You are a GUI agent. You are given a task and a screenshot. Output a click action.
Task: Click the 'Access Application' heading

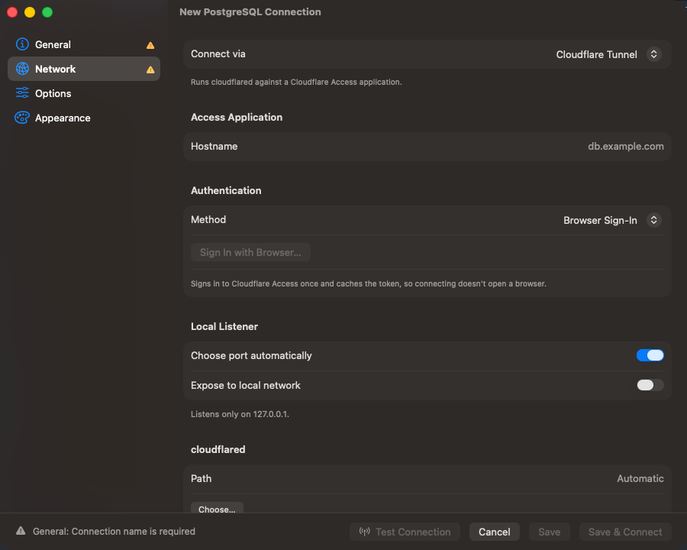pos(237,117)
